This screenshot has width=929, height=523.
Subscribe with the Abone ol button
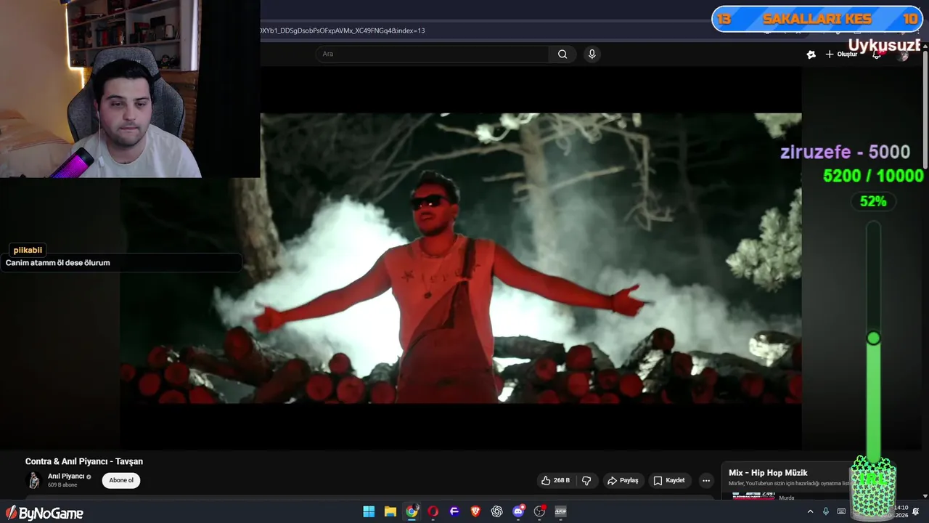click(121, 480)
